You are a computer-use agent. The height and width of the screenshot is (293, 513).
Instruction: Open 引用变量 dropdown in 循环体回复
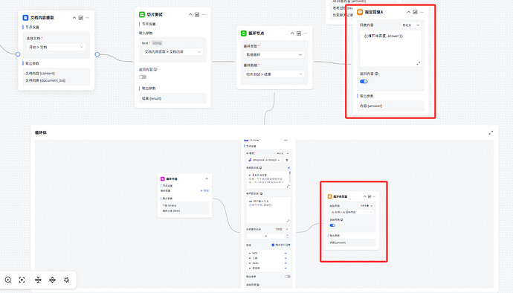367,205
